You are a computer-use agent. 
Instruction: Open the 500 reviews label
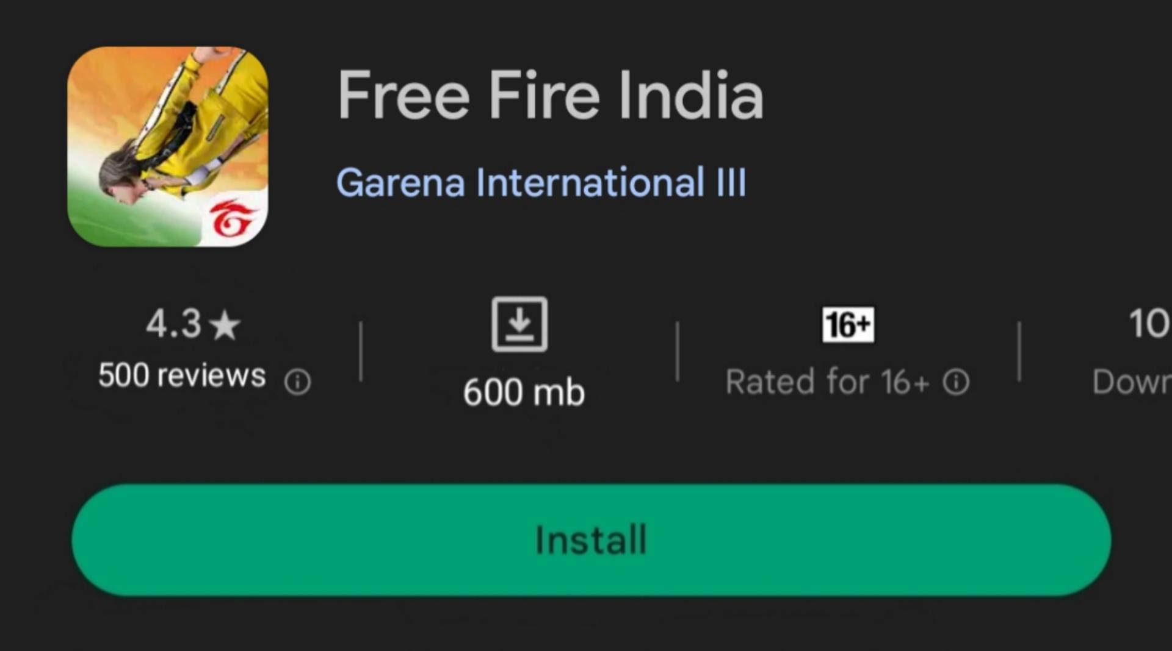point(182,375)
